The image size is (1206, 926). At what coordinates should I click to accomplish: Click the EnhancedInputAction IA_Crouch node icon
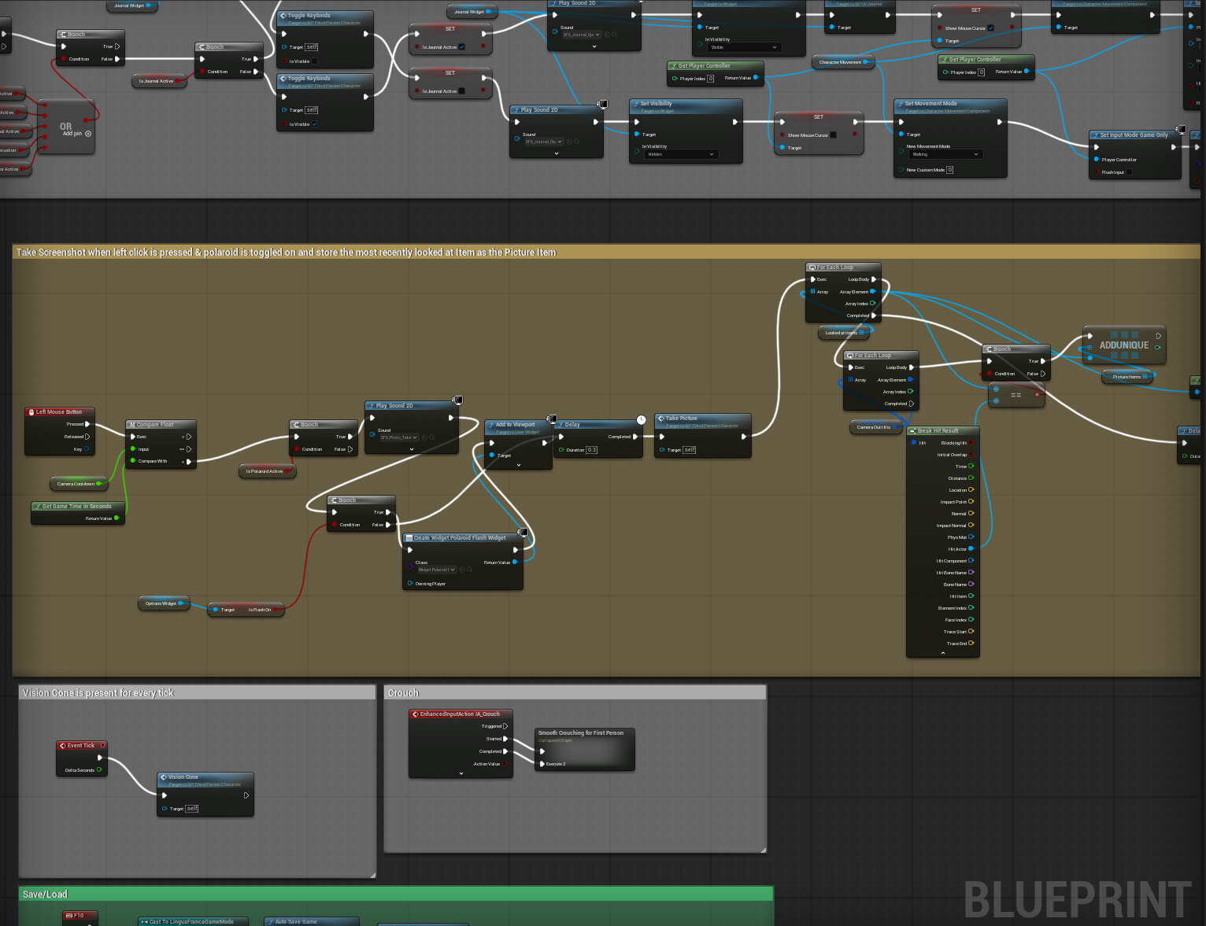[x=415, y=714]
